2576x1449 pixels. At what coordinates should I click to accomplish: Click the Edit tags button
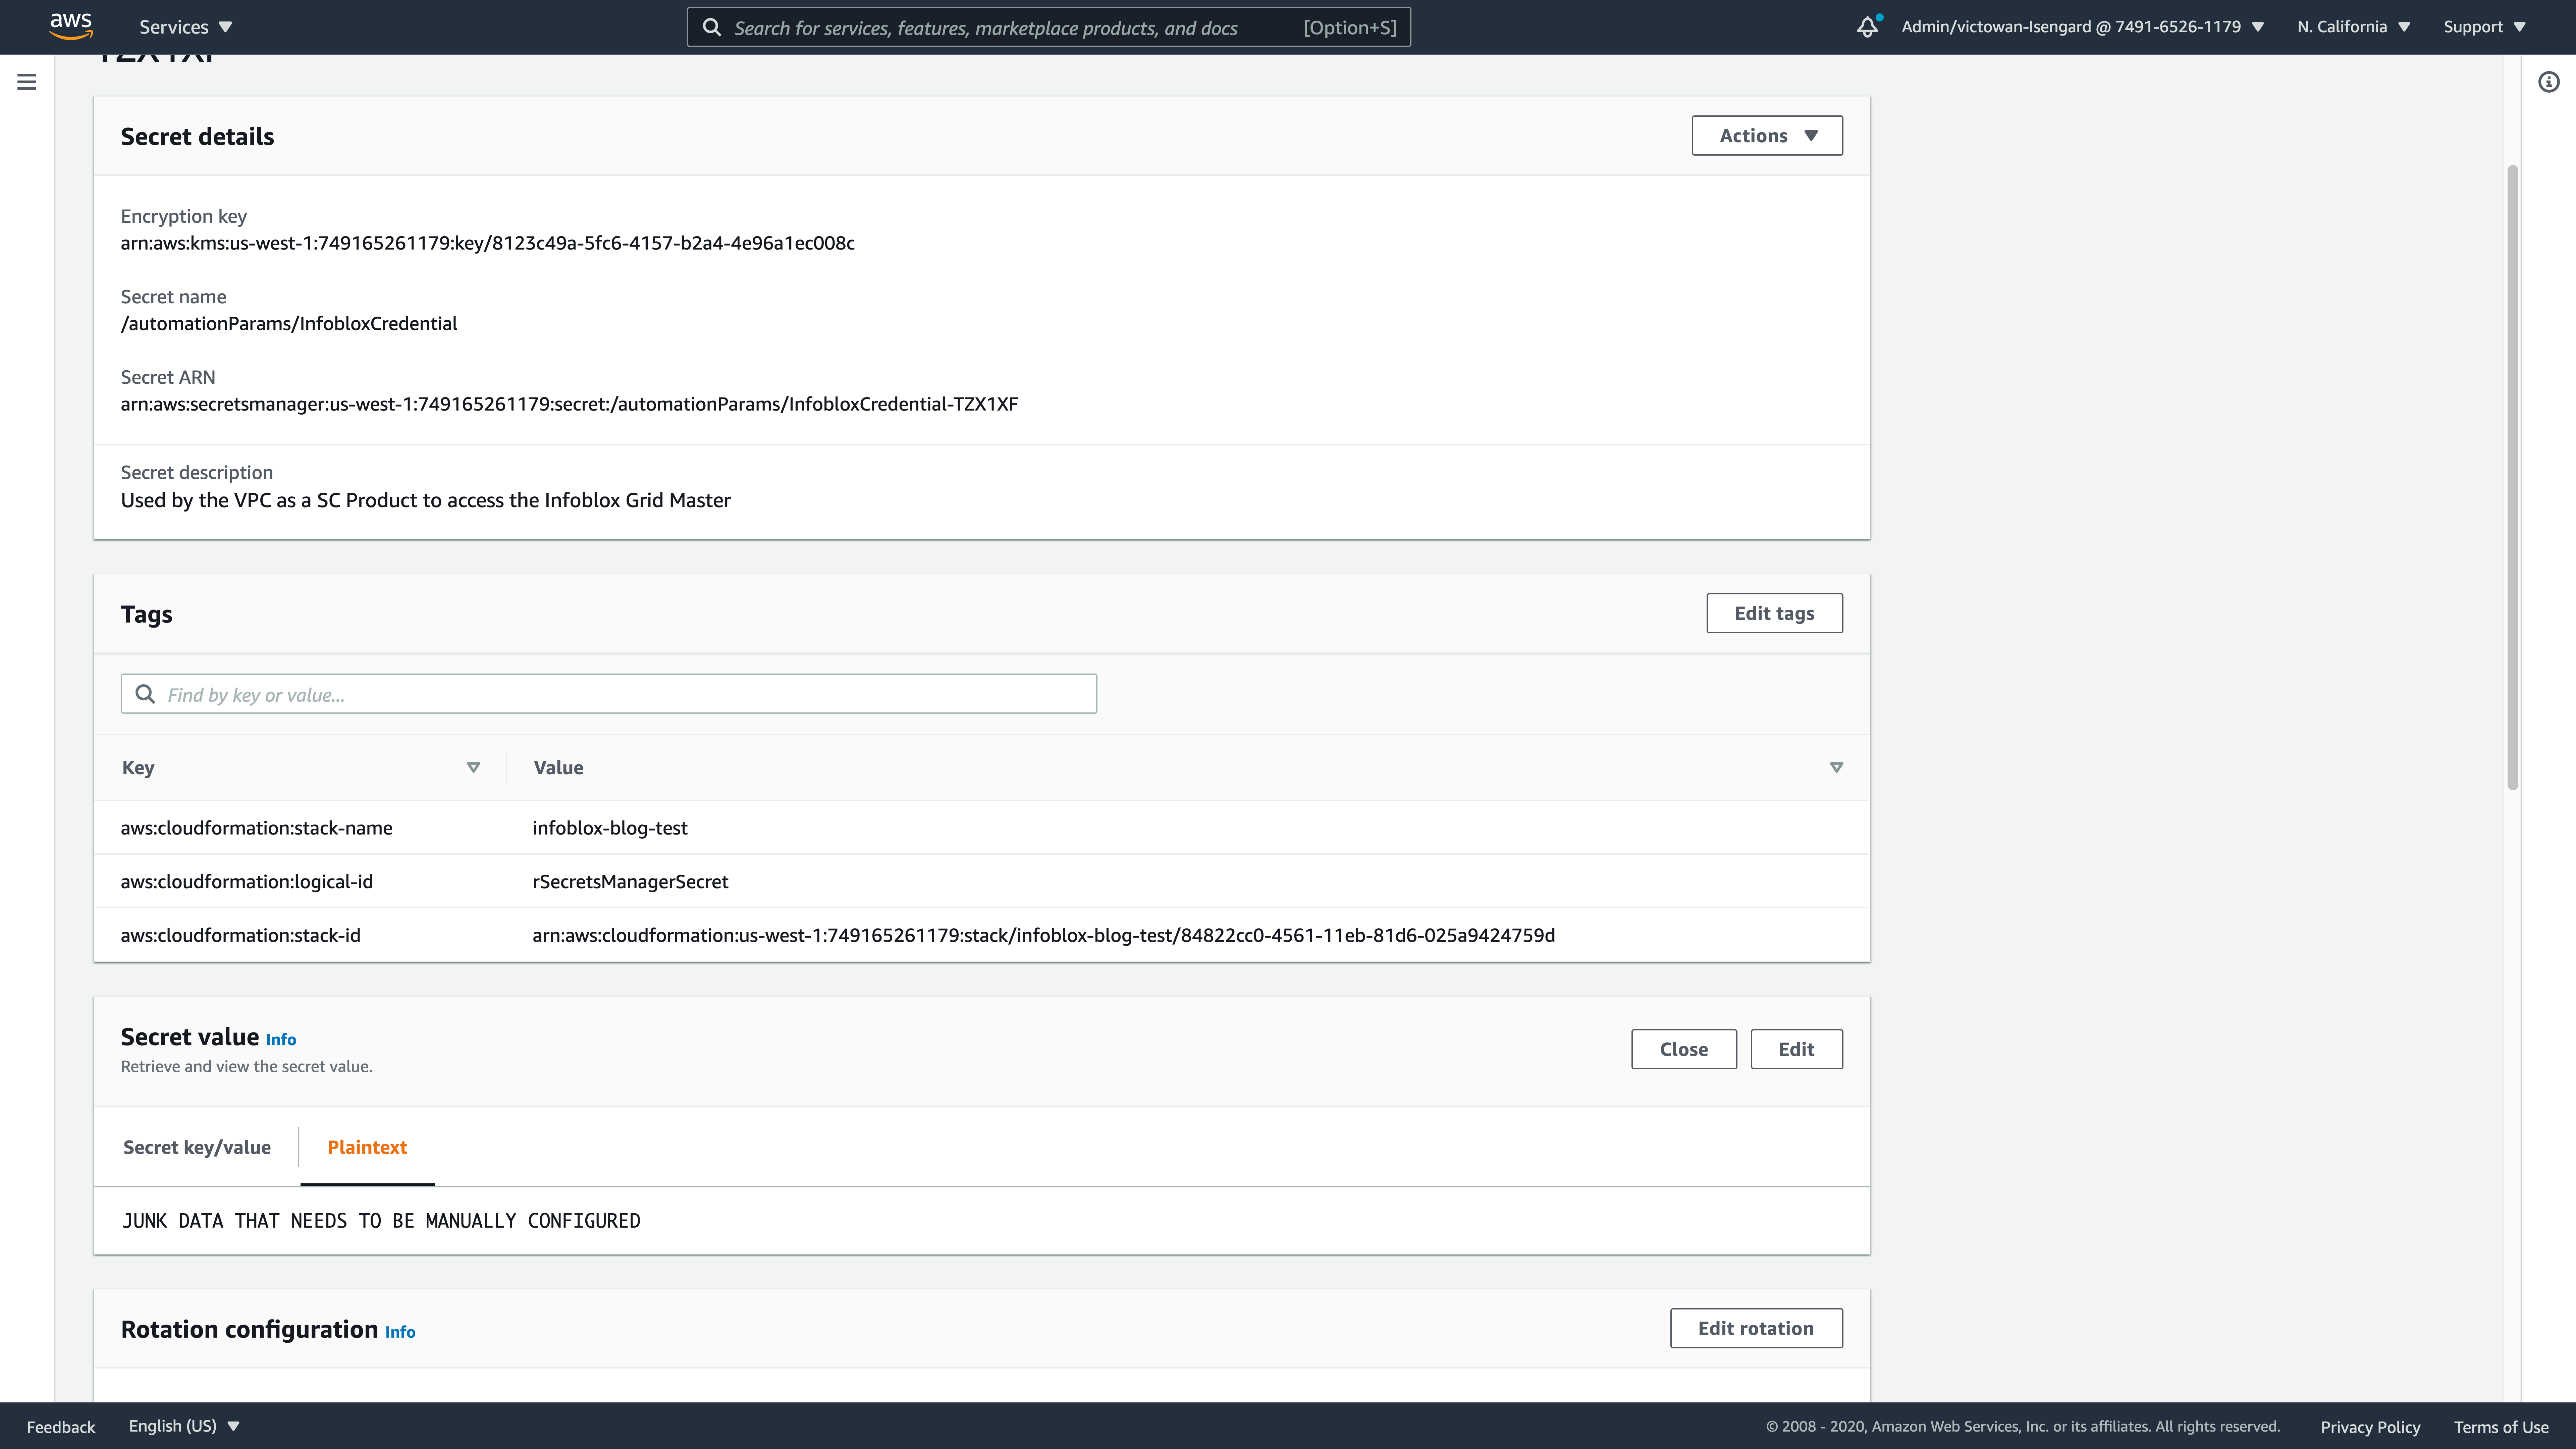coord(1774,613)
